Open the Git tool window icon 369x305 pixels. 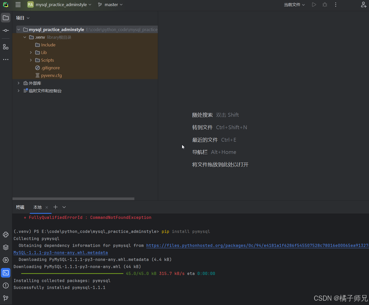pyautogui.click(x=6, y=298)
